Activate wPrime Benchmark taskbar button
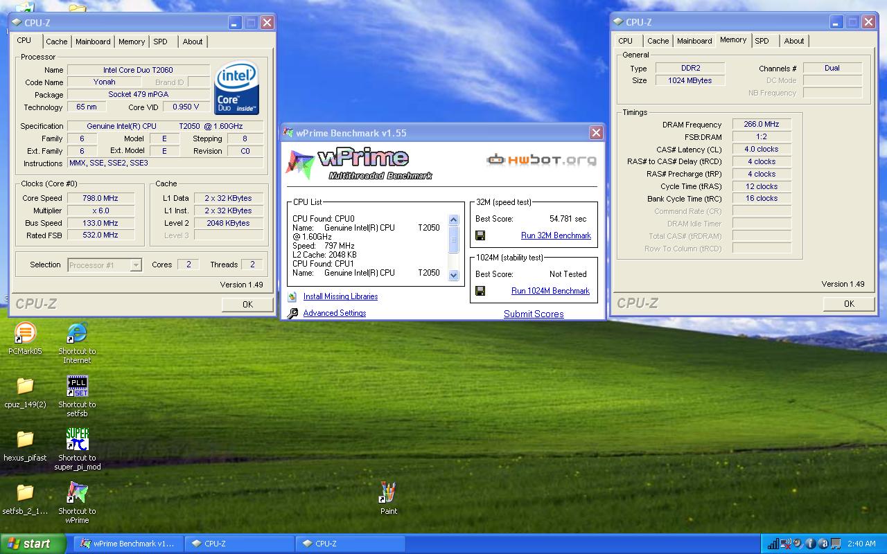887x554 pixels. (128, 544)
